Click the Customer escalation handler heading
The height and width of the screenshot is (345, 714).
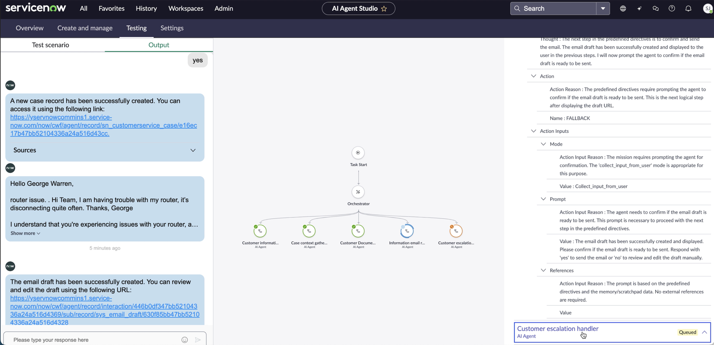pyautogui.click(x=558, y=329)
